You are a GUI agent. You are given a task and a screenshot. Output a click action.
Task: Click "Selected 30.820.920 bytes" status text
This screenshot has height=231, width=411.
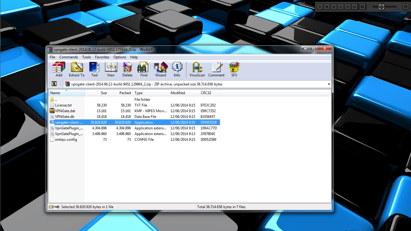88,207
